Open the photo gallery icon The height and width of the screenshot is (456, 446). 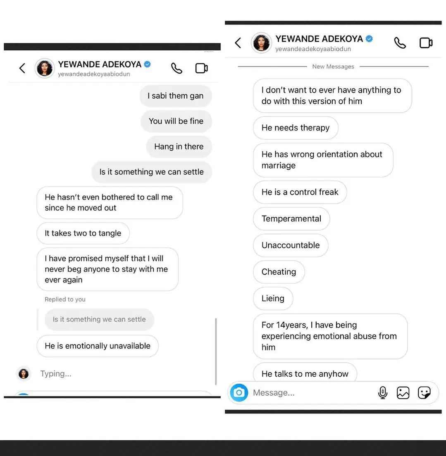403,393
